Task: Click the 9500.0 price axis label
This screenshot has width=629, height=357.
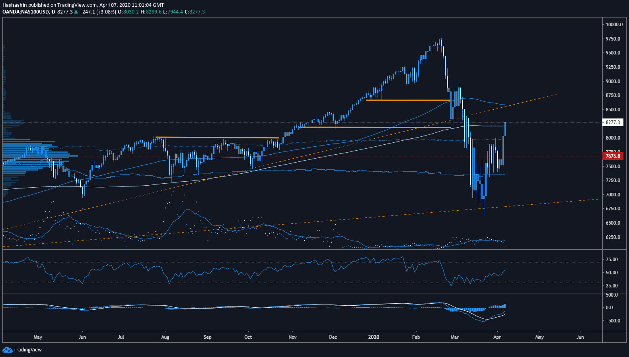Action: [613, 53]
